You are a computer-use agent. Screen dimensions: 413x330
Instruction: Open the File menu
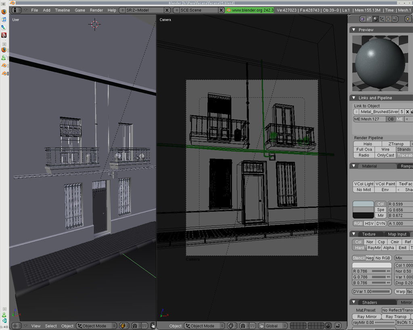(x=35, y=10)
